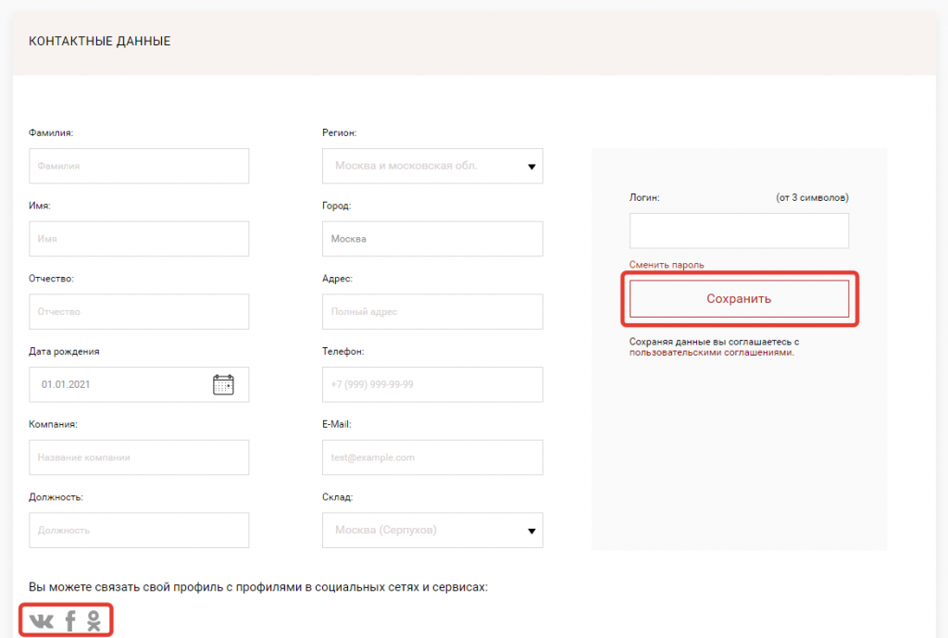
Task: Click the Facebook profile link icon
Action: [69, 620]
